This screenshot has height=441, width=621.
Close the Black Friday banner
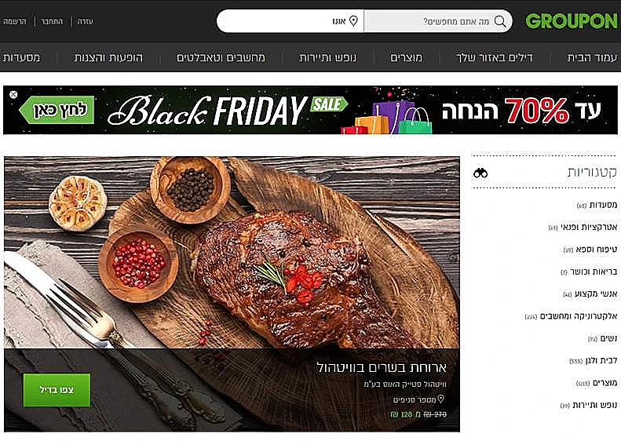tap(13, 94)
